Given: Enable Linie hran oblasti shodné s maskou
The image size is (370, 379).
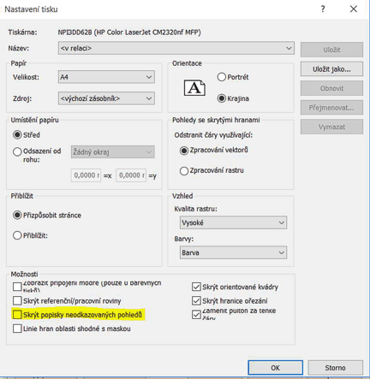Looking at the screenshot, I should pos(17,329).
